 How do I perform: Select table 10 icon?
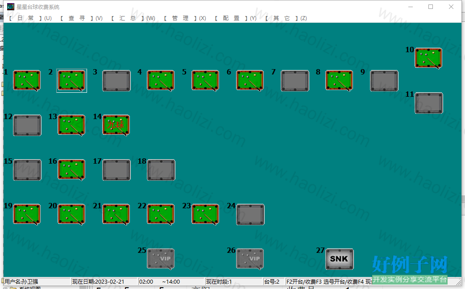[x=428, y=58]
